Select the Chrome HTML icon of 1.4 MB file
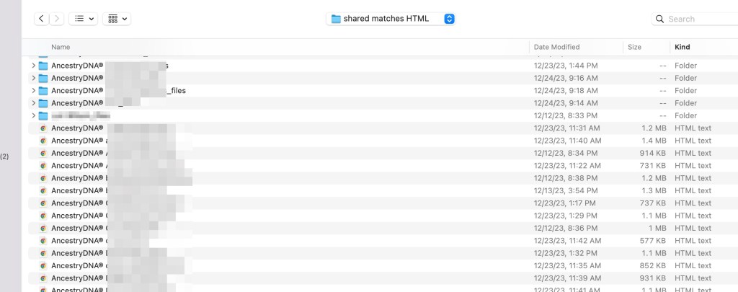The image size is (738, 292). (43, 141)
